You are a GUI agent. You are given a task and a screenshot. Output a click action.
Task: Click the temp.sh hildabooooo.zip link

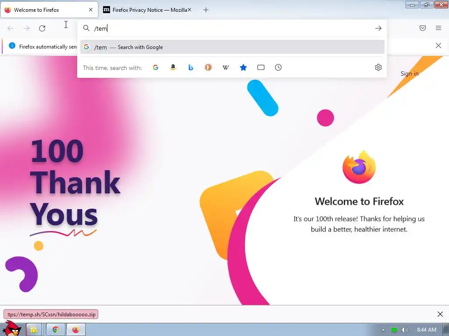click(51, 314)
